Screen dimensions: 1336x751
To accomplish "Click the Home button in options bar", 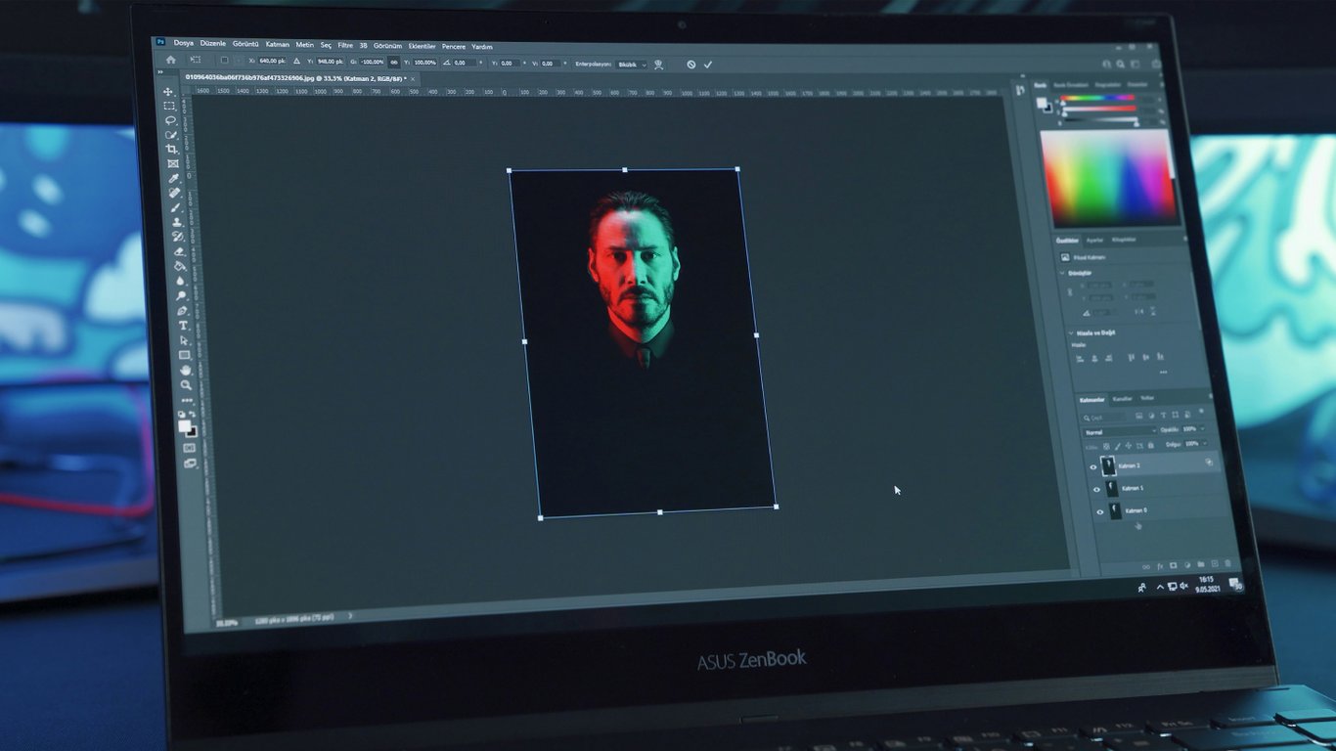I will 171,60.
